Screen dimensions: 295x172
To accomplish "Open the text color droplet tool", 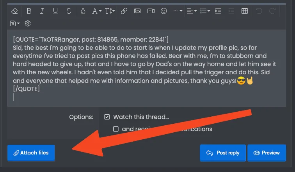I will tap(83, 11).
